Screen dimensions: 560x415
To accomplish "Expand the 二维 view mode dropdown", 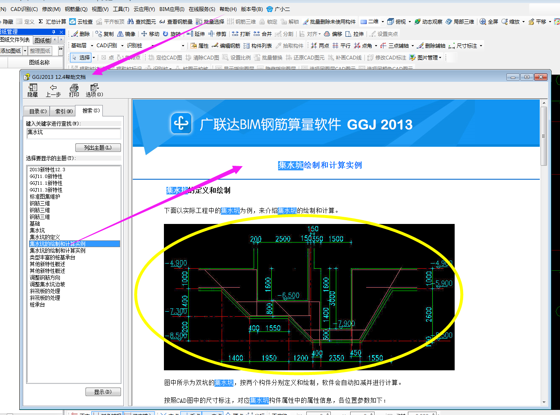I will click(x=383, y=22).
